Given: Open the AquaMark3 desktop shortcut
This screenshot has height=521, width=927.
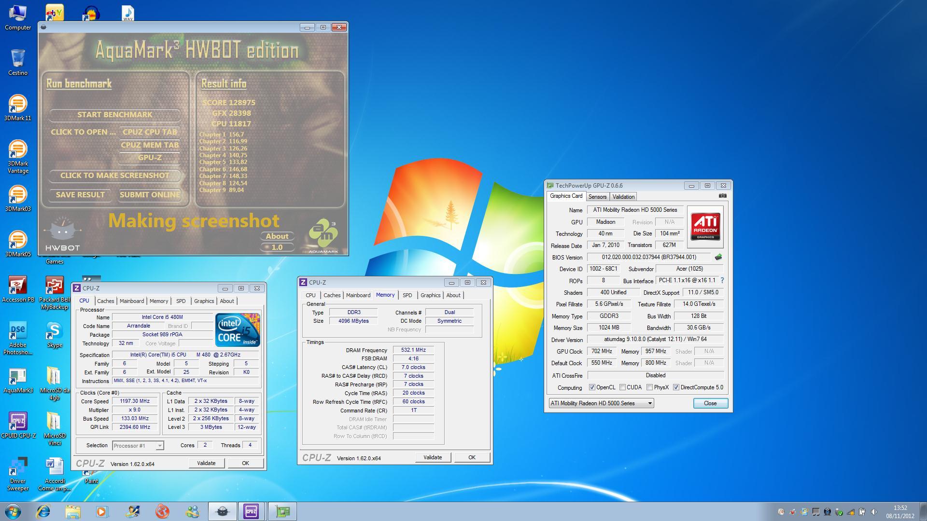Looking at the screenshot, I should coord(18,381).
